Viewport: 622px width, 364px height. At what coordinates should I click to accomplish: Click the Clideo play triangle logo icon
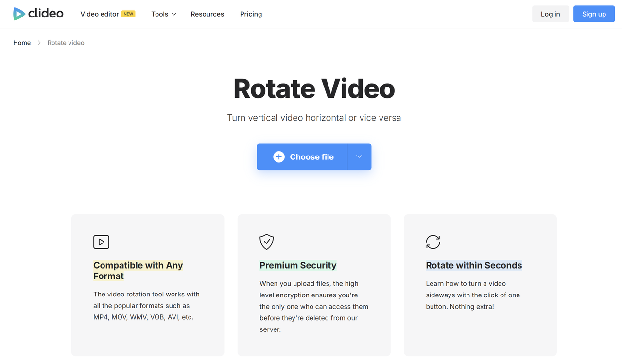19,14
